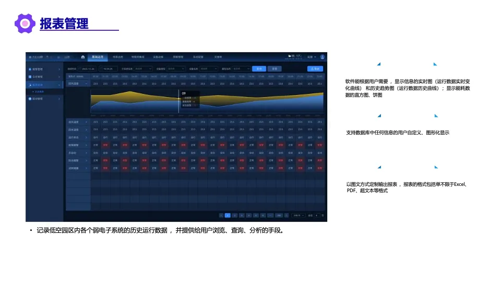This screenshot has height=282, width=501.
Task: Click the weather icon showing 17°C
Action: tap(290, 56)
